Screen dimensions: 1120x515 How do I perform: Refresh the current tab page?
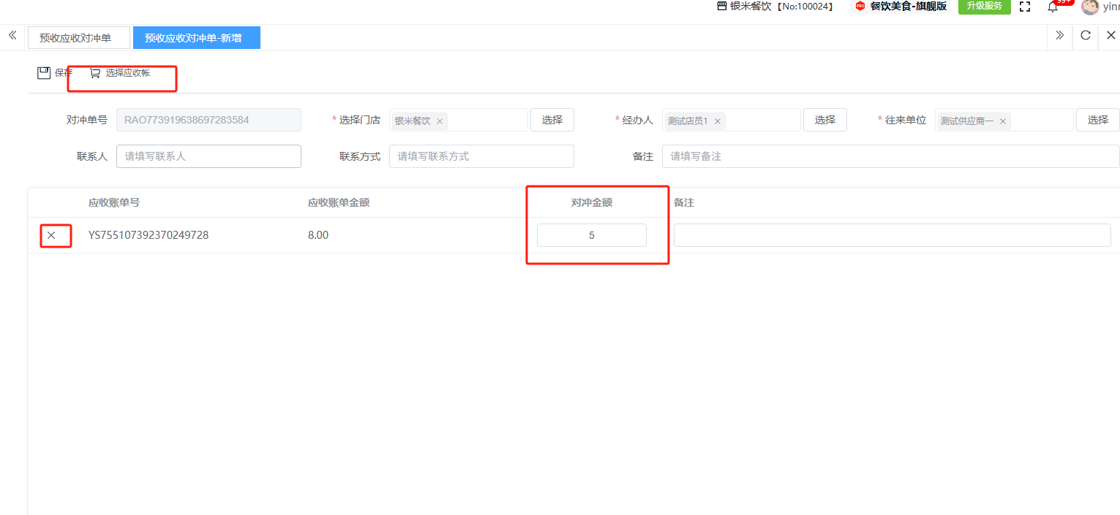[1086, 36]
